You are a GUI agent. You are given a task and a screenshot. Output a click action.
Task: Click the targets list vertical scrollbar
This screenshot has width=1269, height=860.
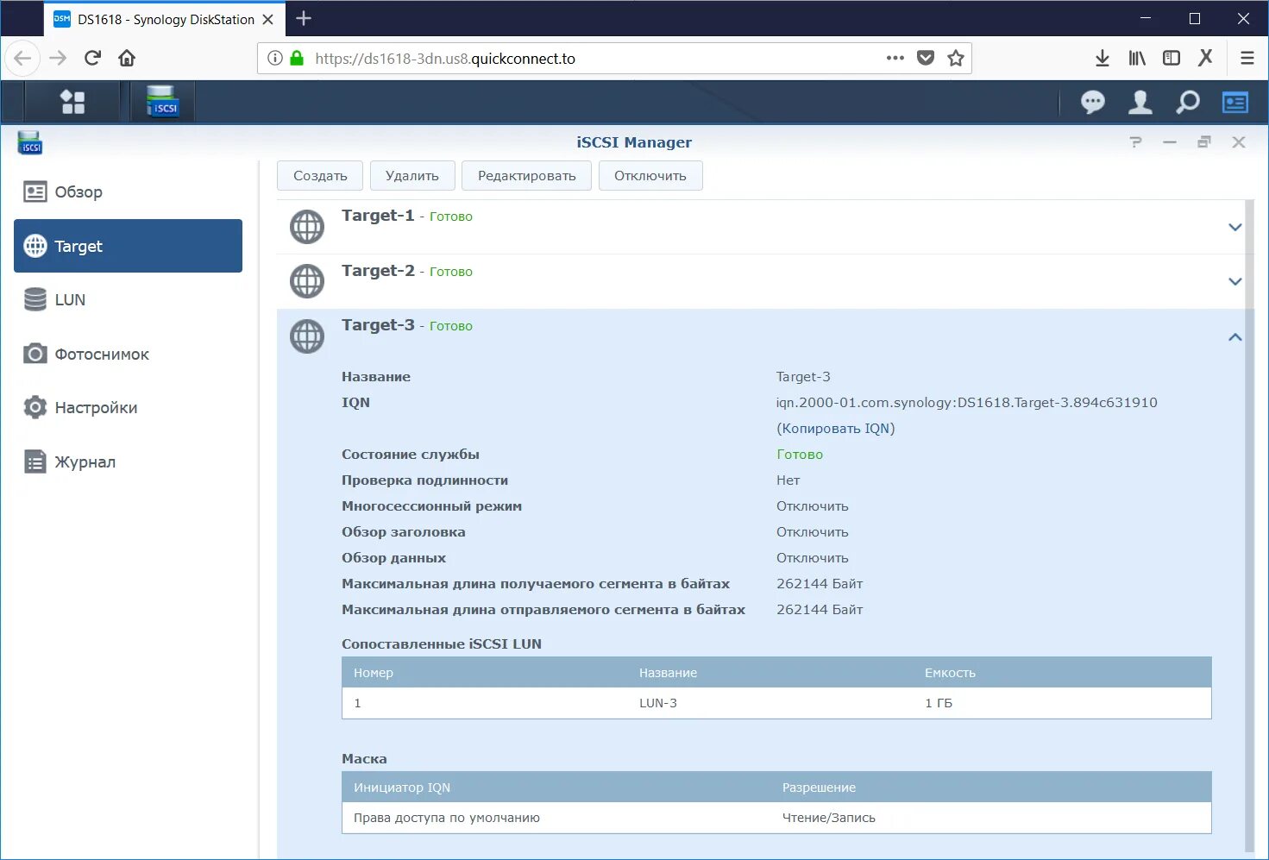(1250, 526)
